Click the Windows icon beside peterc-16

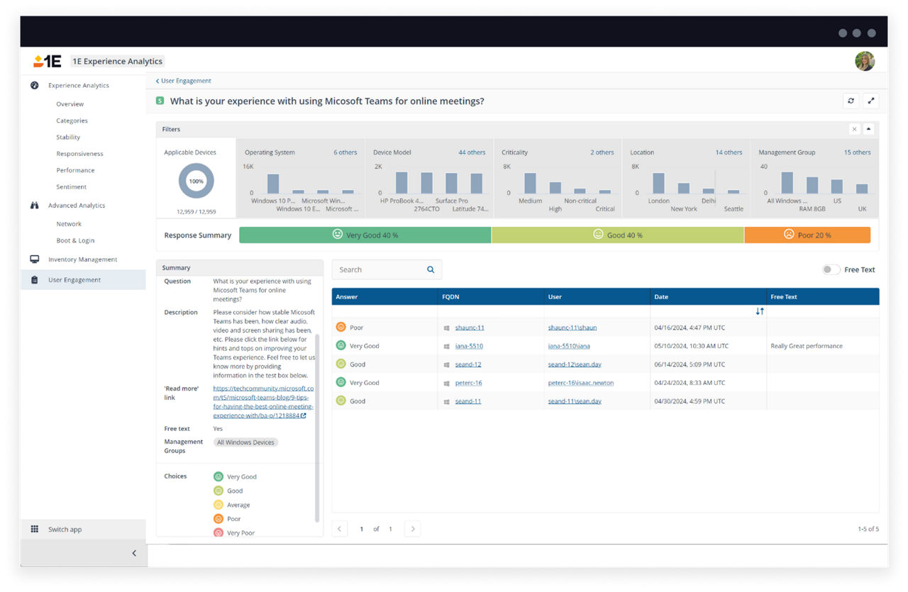point(447,383)
